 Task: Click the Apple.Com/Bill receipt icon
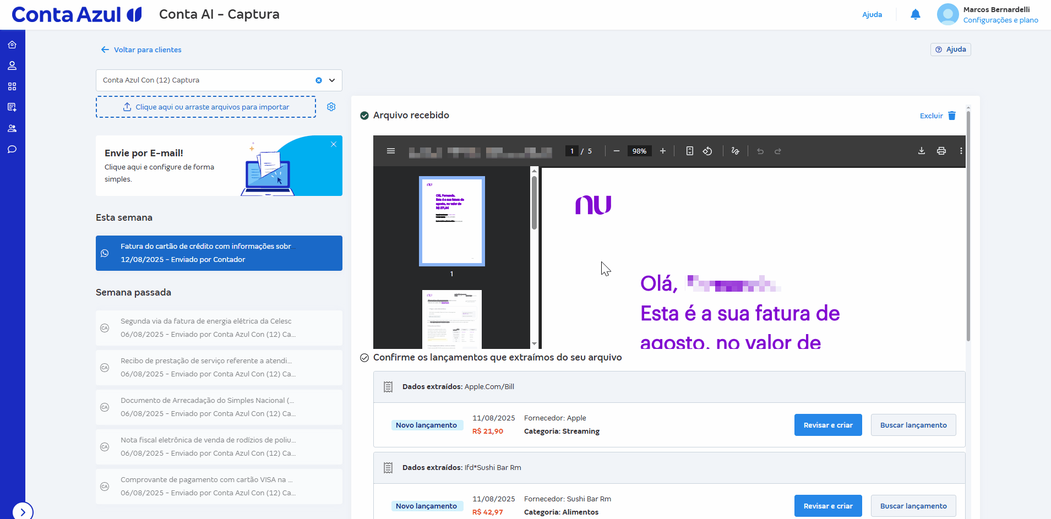click(x=388, y=387)
